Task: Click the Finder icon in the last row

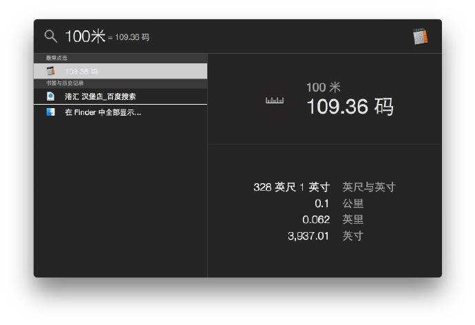Action: [x=50, y=112]
